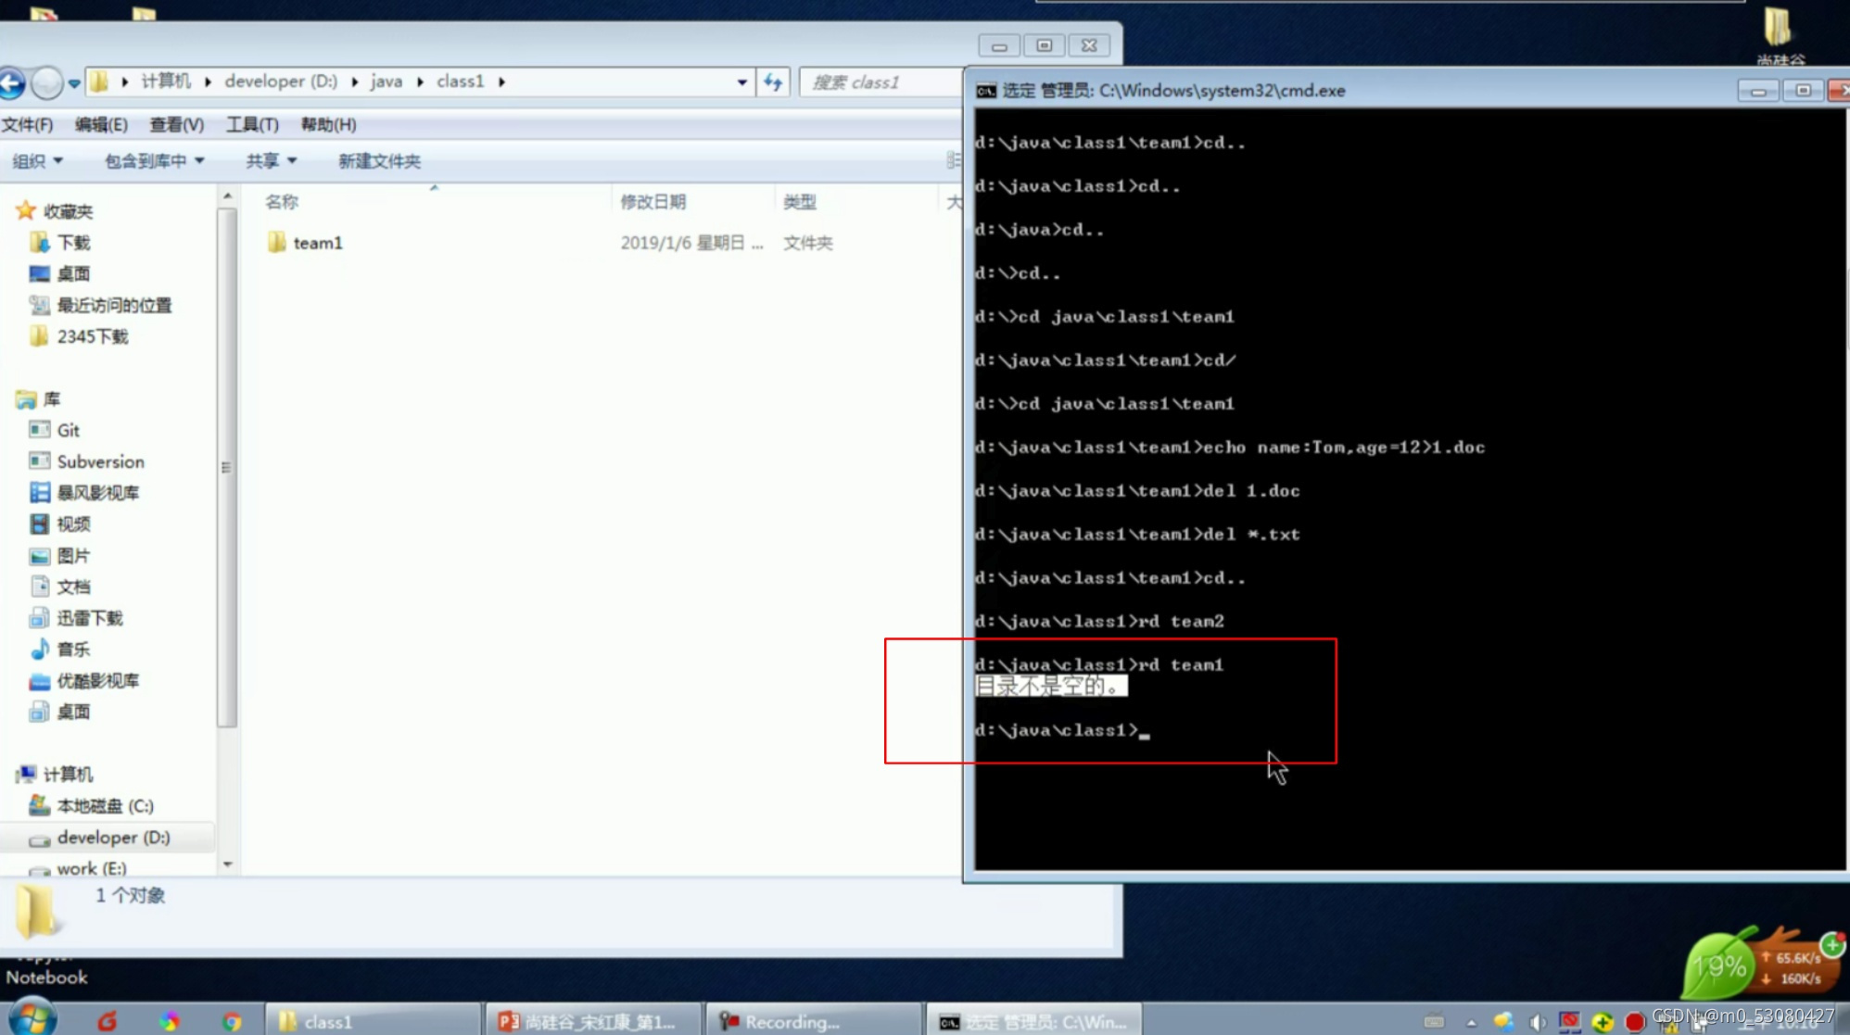Select the Git library in sidebar
1850x1035 pixels.
(68, 430)
